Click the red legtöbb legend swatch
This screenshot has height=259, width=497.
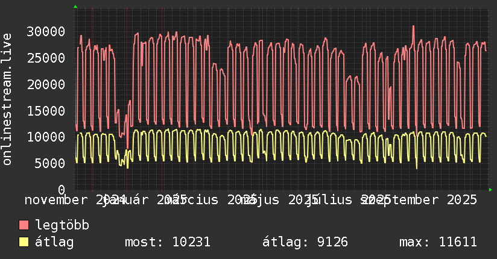click(x=24, y=225)
